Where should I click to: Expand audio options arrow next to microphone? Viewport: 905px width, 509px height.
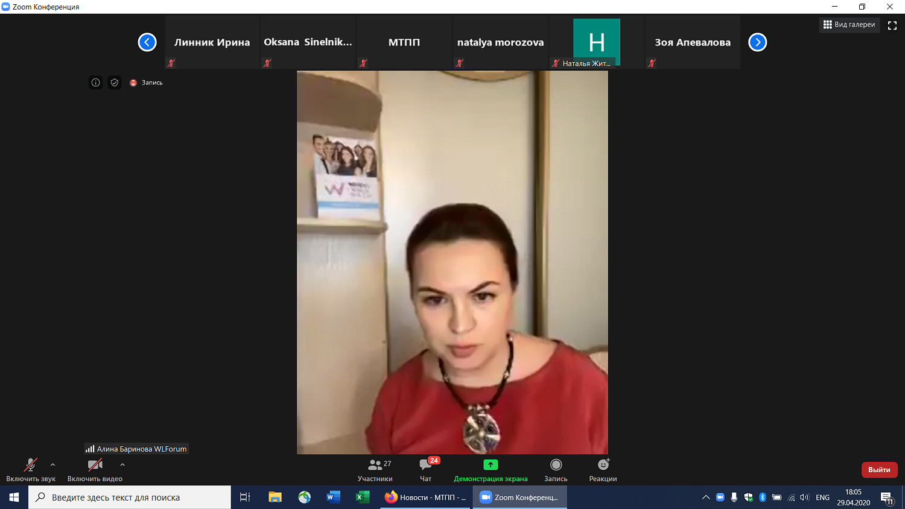pyautogui.click(x=53, y=465)
